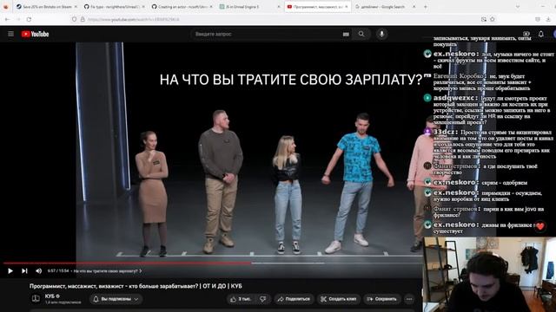Like the video (3 тыс.)
The image size is (556, 312).
pos(240,299)
